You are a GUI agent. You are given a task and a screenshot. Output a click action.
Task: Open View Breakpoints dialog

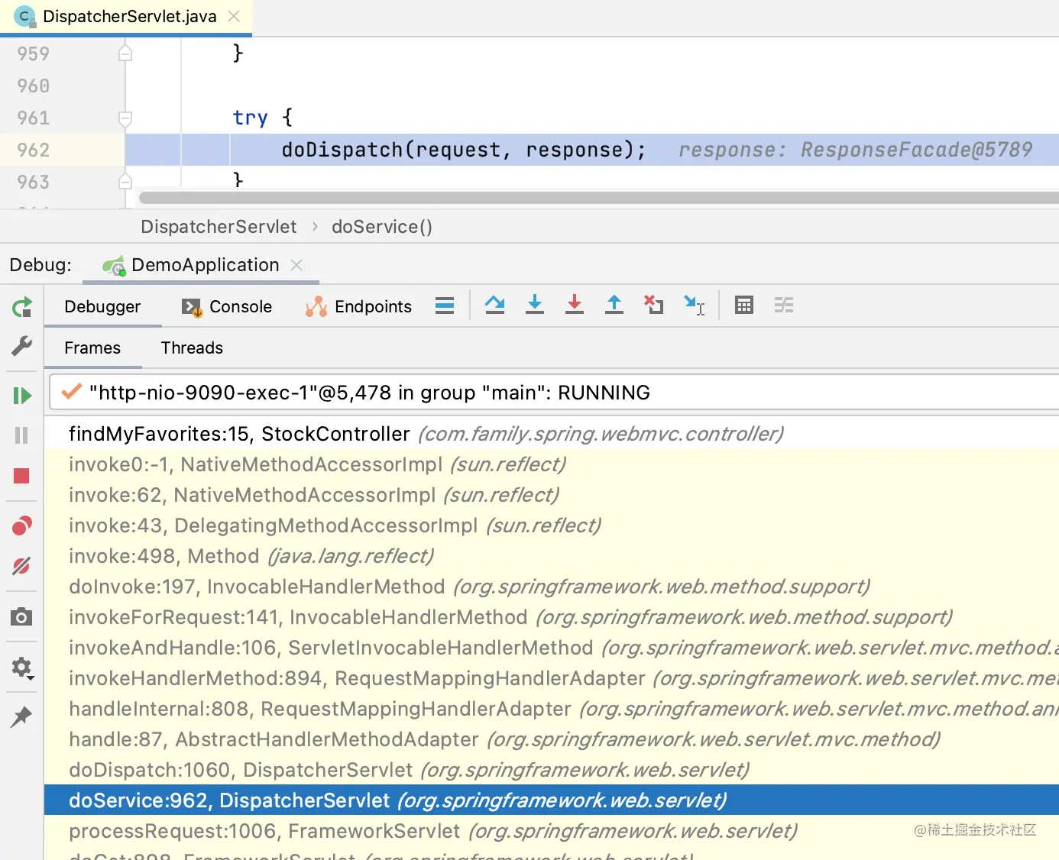[21, 525]
